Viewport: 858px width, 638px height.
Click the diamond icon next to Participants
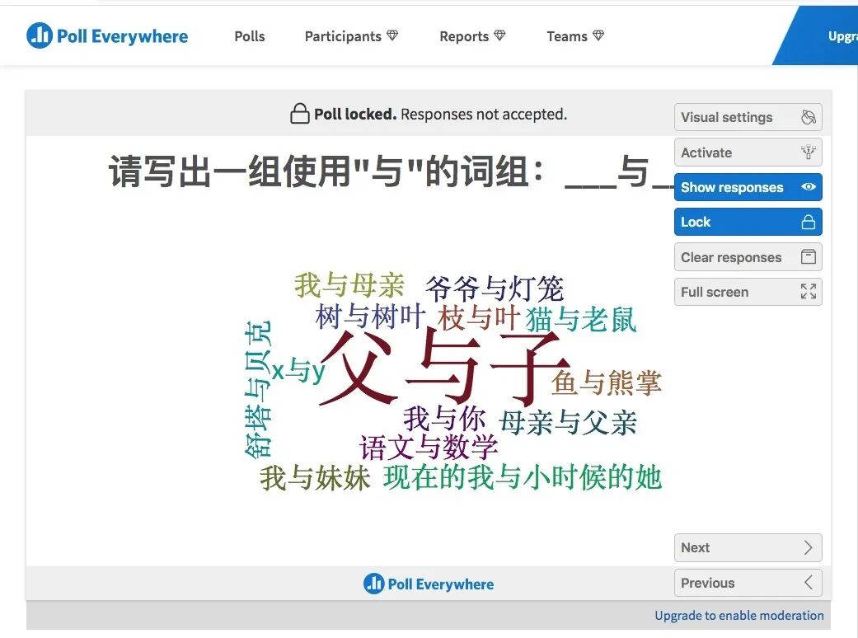click(x=392, y=36)
